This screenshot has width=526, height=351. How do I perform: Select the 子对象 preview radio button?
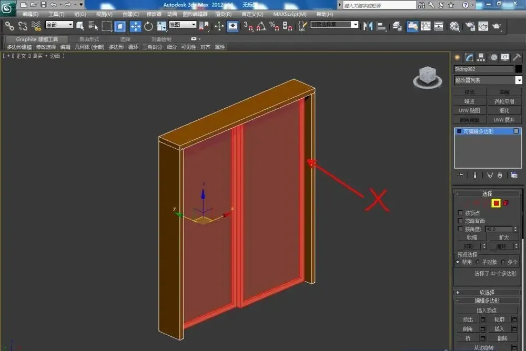tap(478, 262)
